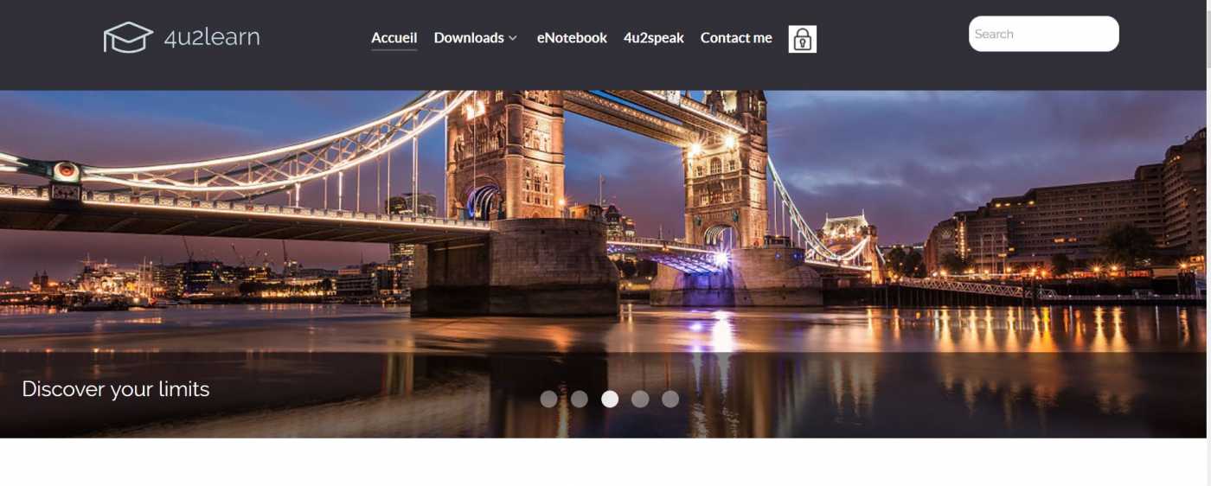
Task: Click the graduation cap logo icon
Action: click(x=128, y=37)
